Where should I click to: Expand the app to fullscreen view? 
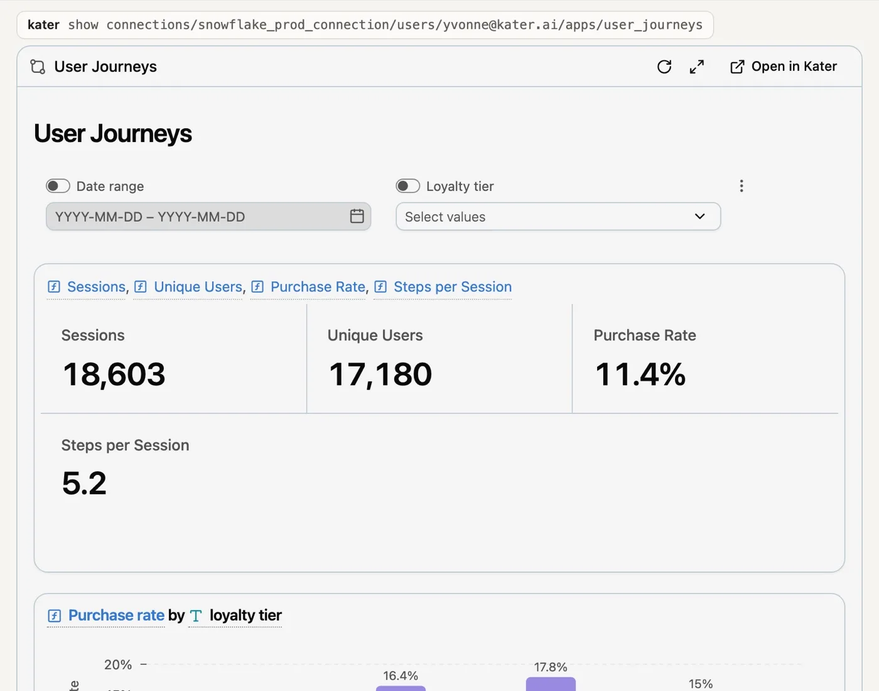click(x=697, y=67)
